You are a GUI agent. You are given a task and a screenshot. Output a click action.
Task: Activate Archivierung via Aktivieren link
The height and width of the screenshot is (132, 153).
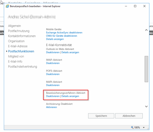52,107
